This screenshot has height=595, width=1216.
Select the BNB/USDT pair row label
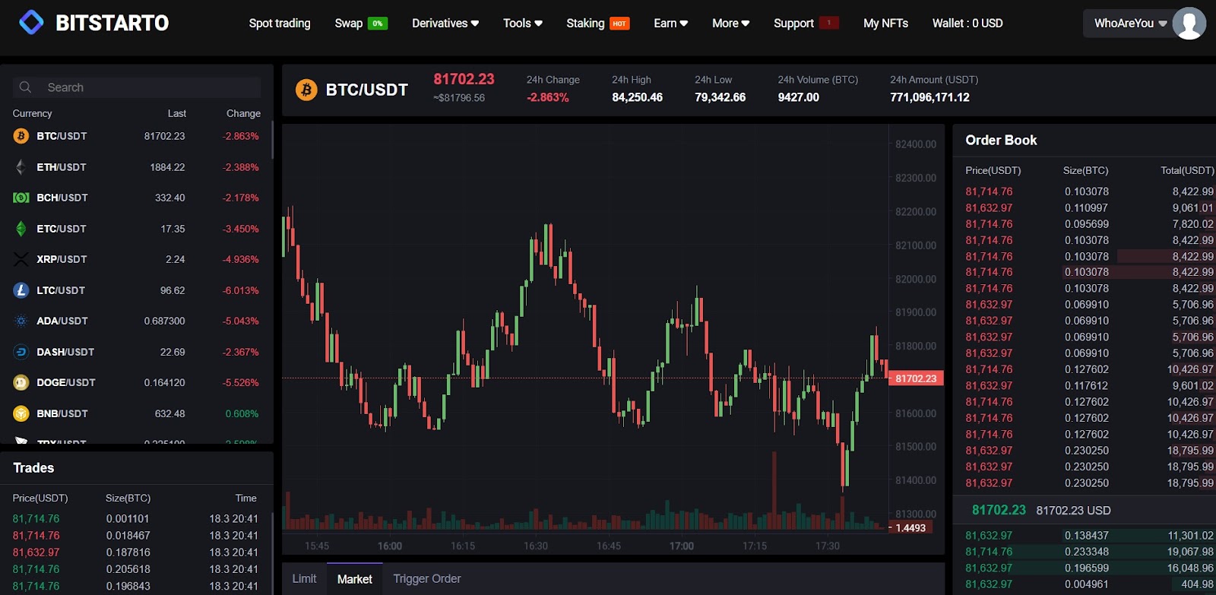coord(62,413)
